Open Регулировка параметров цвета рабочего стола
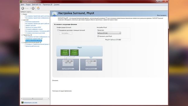188x106 pixels. pos(37,24)
